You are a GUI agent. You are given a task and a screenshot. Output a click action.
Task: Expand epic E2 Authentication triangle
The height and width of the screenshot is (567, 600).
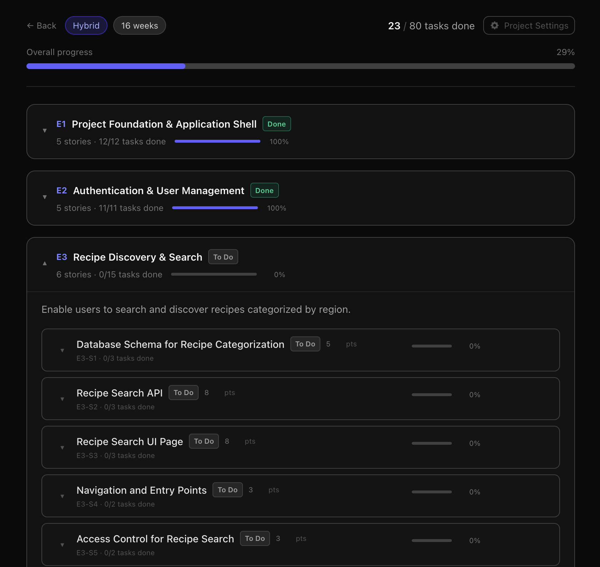(45, 197)
